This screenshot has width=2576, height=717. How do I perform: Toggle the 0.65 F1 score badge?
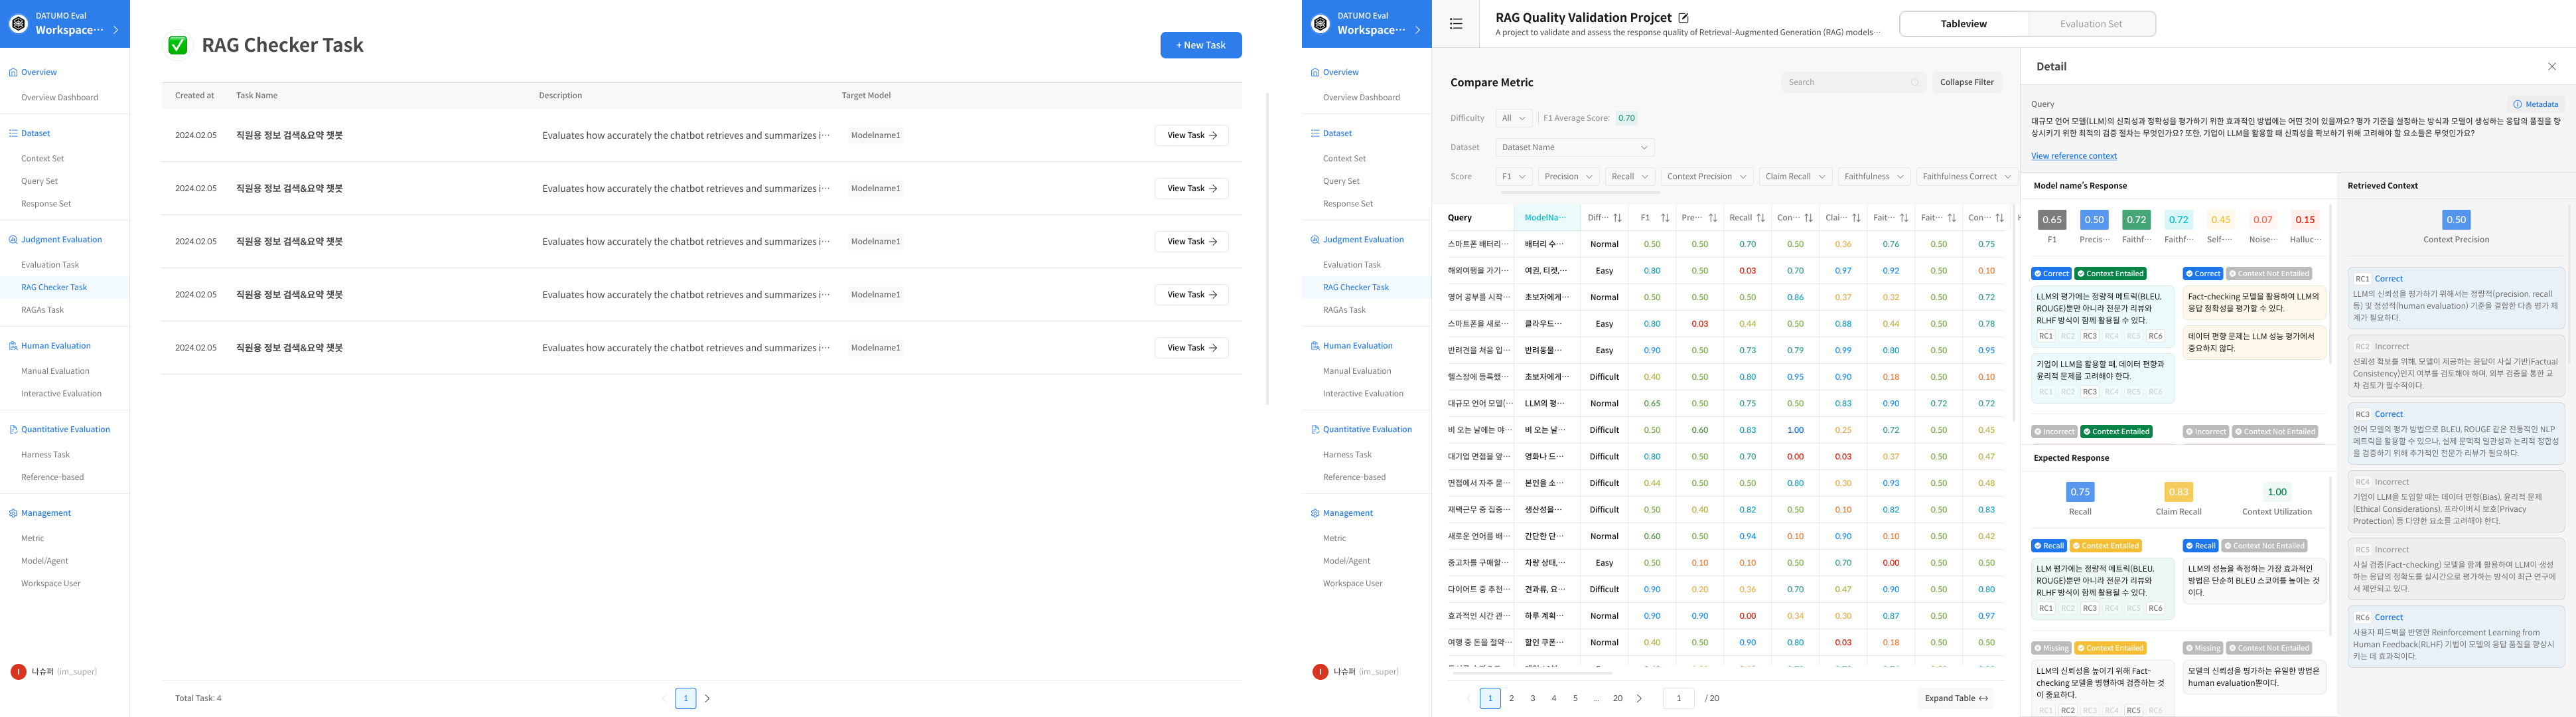(2052, 220)
